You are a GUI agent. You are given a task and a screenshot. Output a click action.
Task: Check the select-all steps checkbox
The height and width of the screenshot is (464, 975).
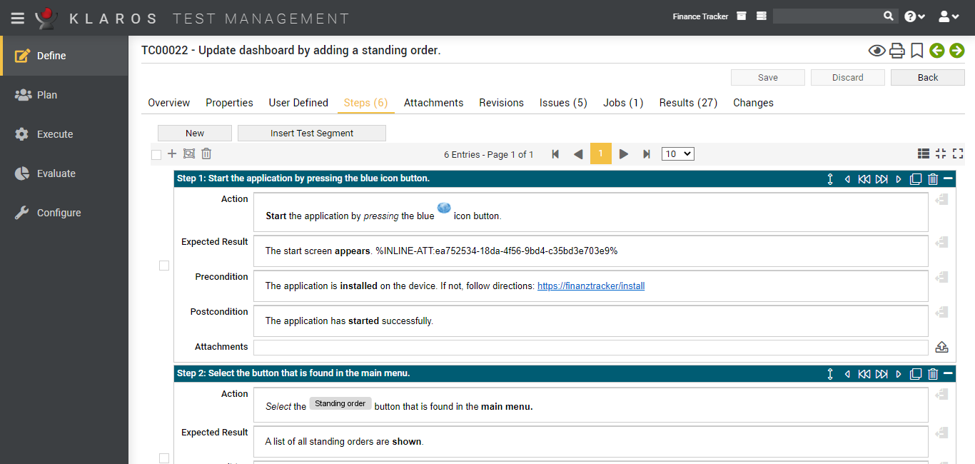(156, 154)
